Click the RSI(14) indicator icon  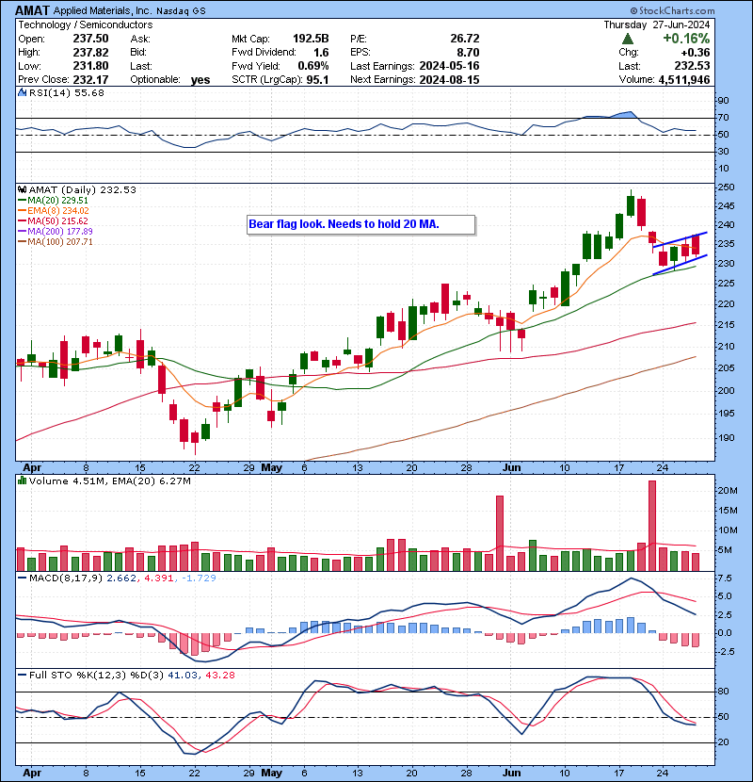[x=21, y=92]
